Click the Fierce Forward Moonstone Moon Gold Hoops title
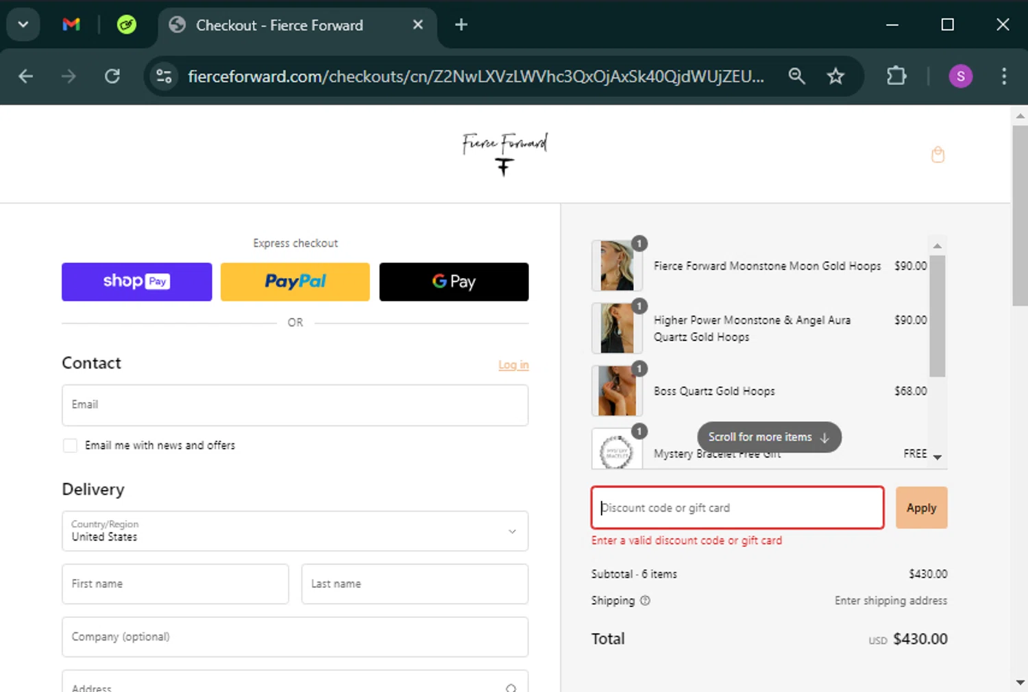 [767, 266]
